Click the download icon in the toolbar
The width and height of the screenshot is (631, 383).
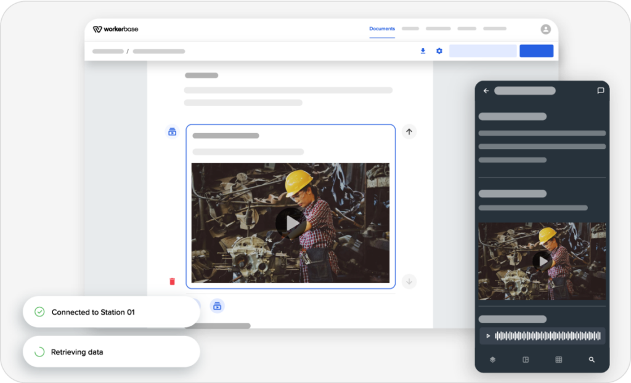[x=423, y=51]
